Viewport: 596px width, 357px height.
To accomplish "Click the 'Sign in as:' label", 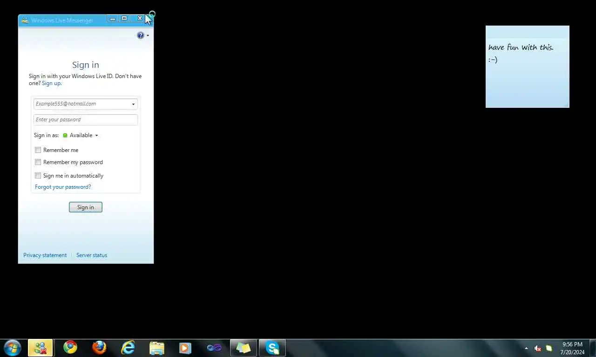I will coord(46,135).
